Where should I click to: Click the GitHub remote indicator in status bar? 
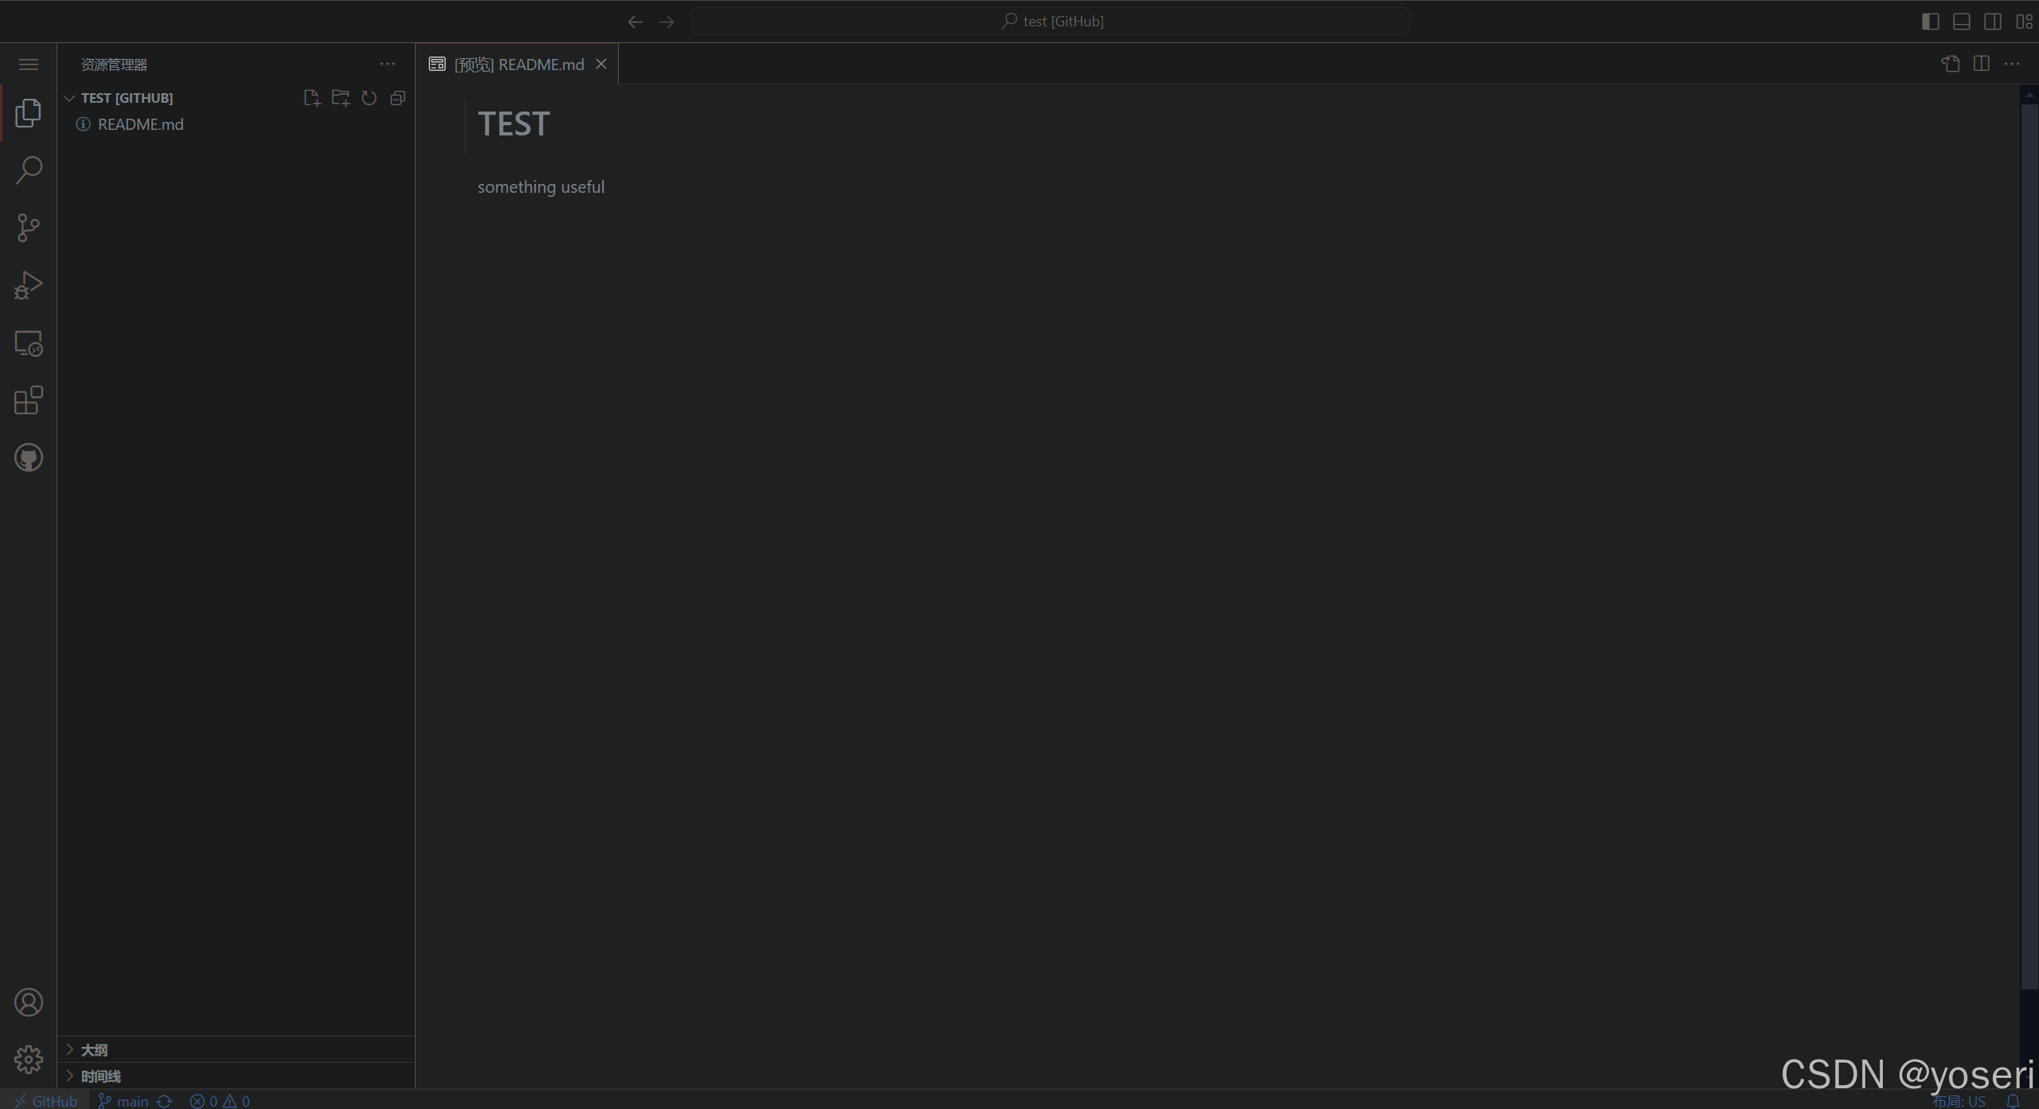pos(45,1101)
